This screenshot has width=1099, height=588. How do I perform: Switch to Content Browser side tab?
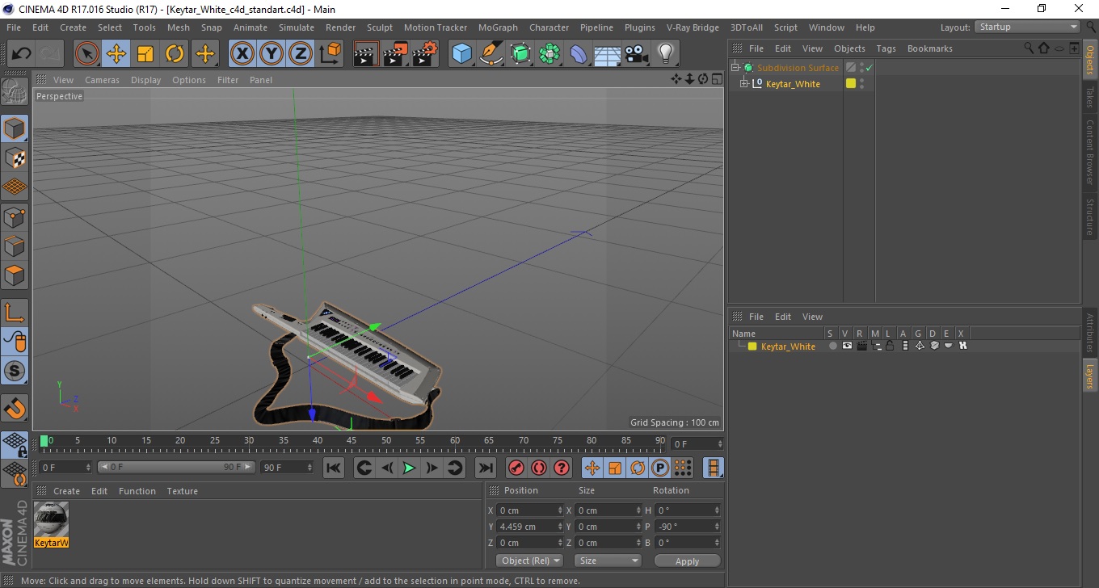[x=1090, y=152]
